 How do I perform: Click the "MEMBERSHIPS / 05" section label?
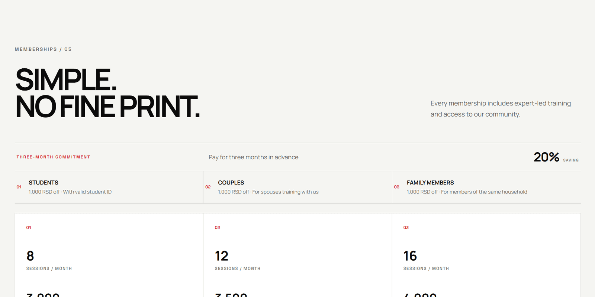(x=43, y=49)
